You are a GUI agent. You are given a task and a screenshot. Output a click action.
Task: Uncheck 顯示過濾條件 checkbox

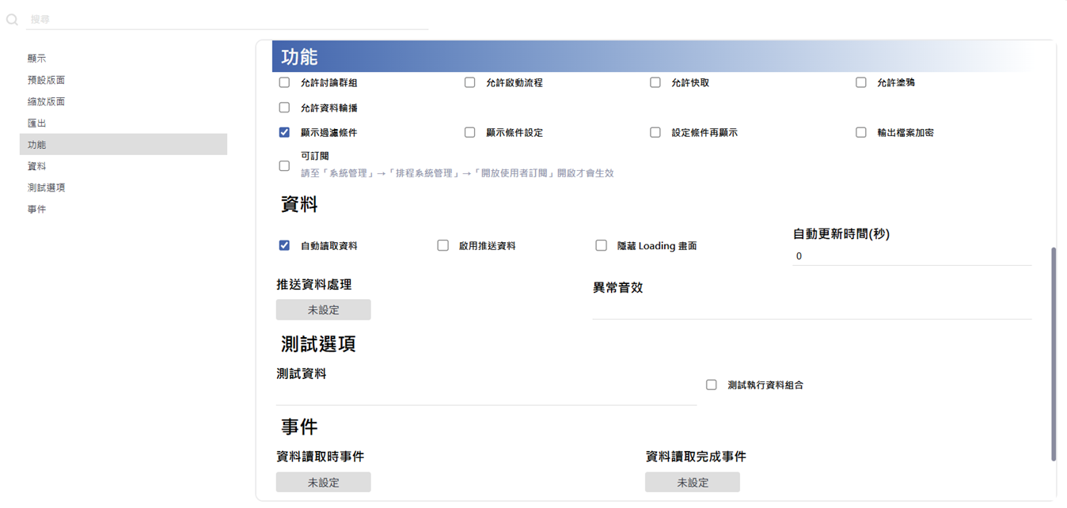coord(285,133)
